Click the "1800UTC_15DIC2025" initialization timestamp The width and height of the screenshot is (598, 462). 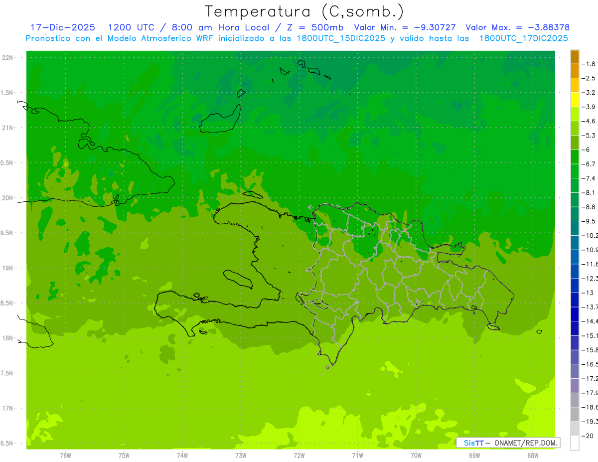[338, 38]
